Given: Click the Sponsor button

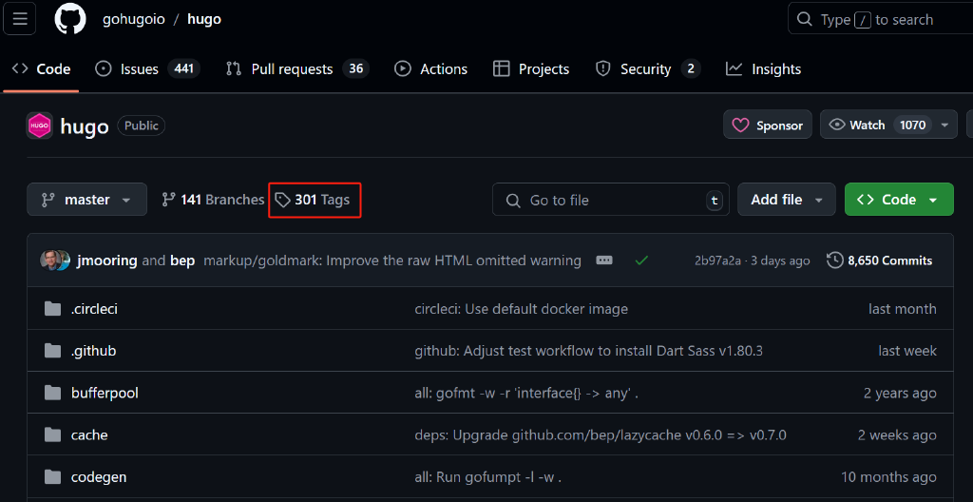Looking at the screenshot, I should click(768, 125).
